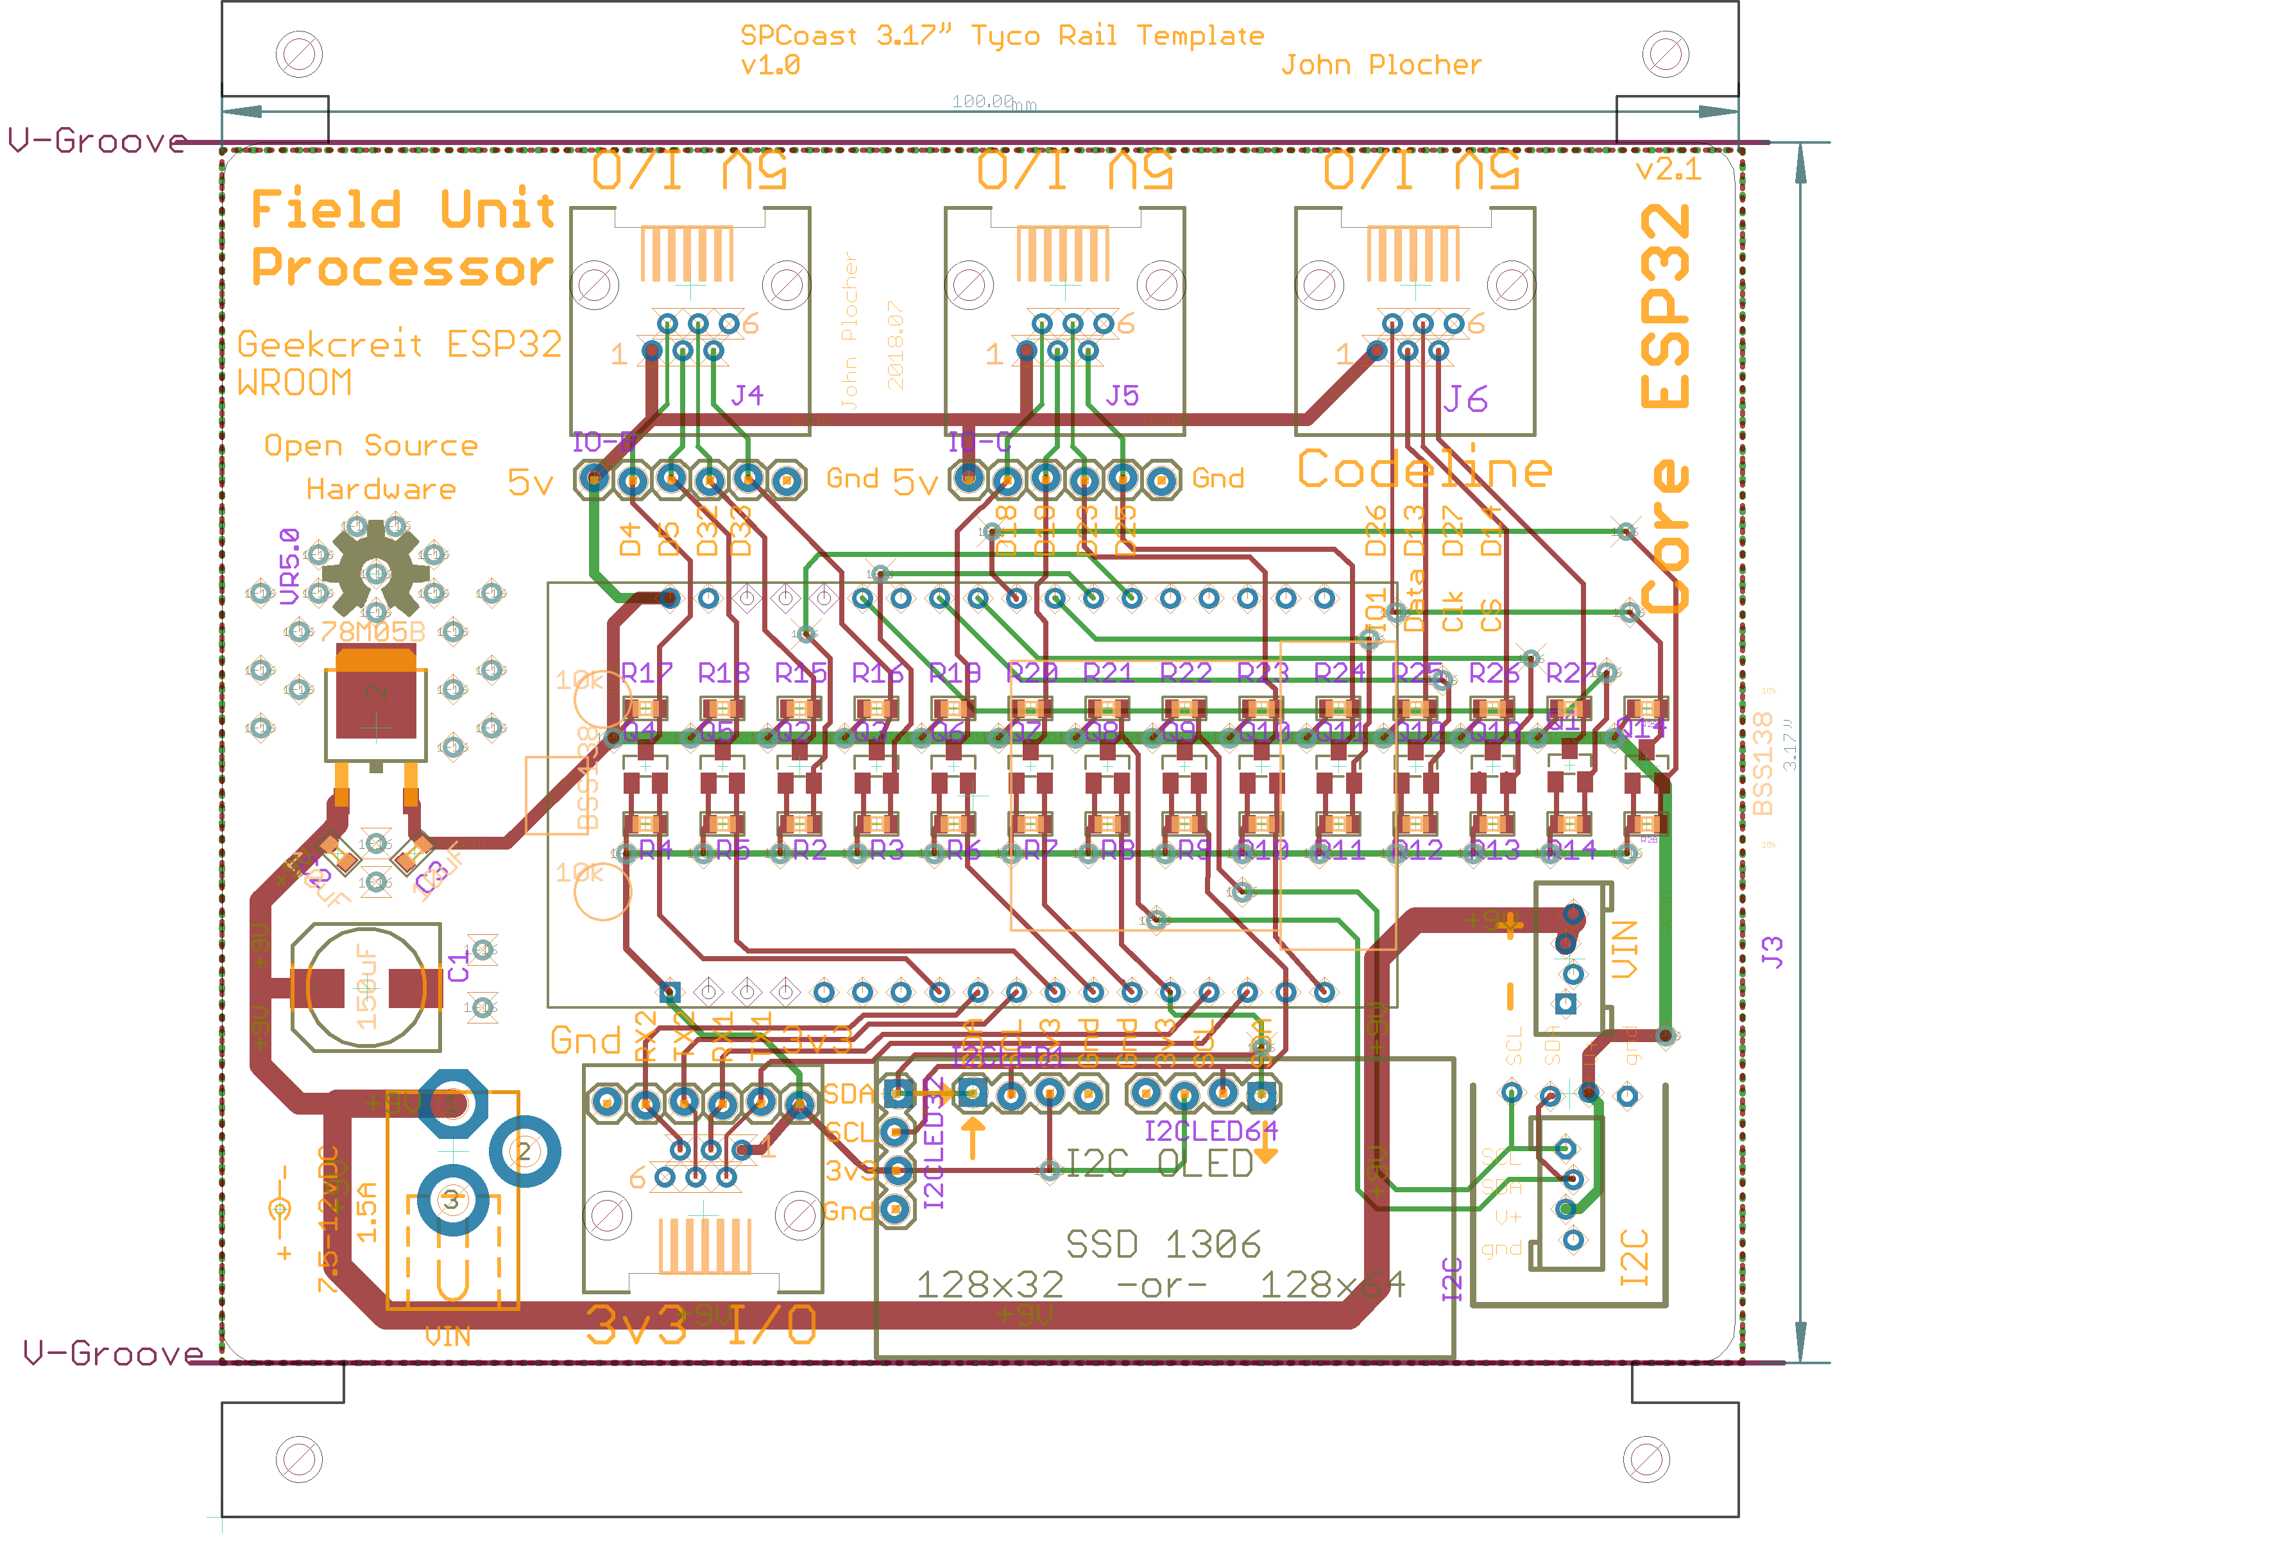Click the 'John Plocher' label on the top rail
Screen dimensions: 2270x1558
pos(1381,65)
